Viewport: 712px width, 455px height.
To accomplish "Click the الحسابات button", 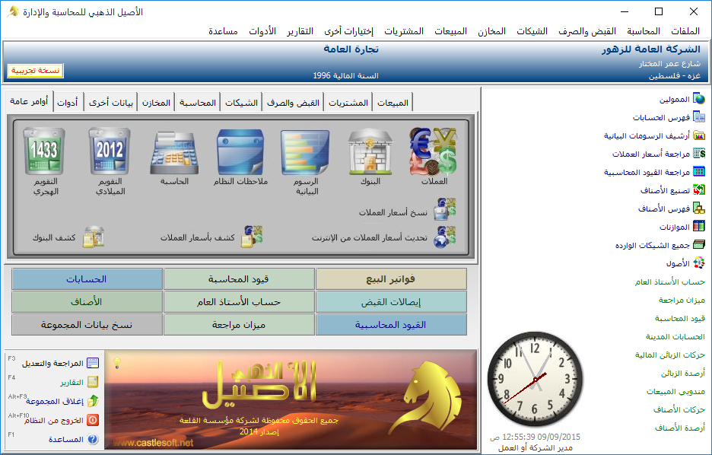I will coord(87,278).
